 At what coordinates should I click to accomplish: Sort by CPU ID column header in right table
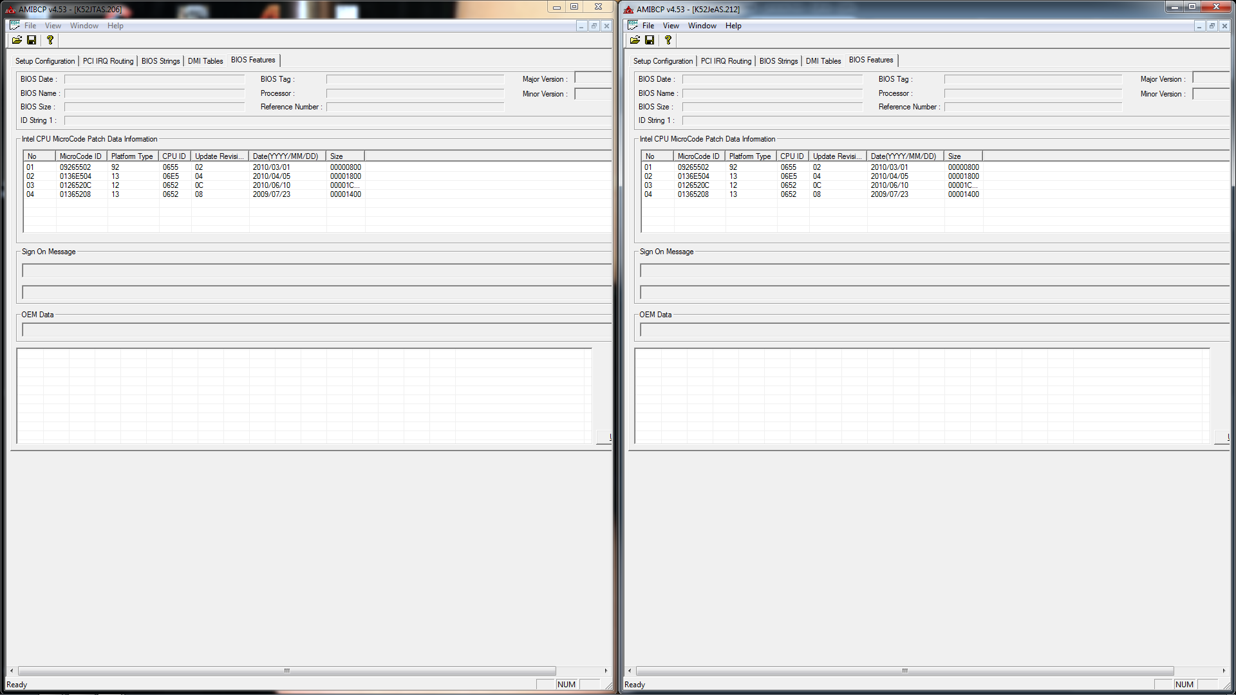[792, 156]
